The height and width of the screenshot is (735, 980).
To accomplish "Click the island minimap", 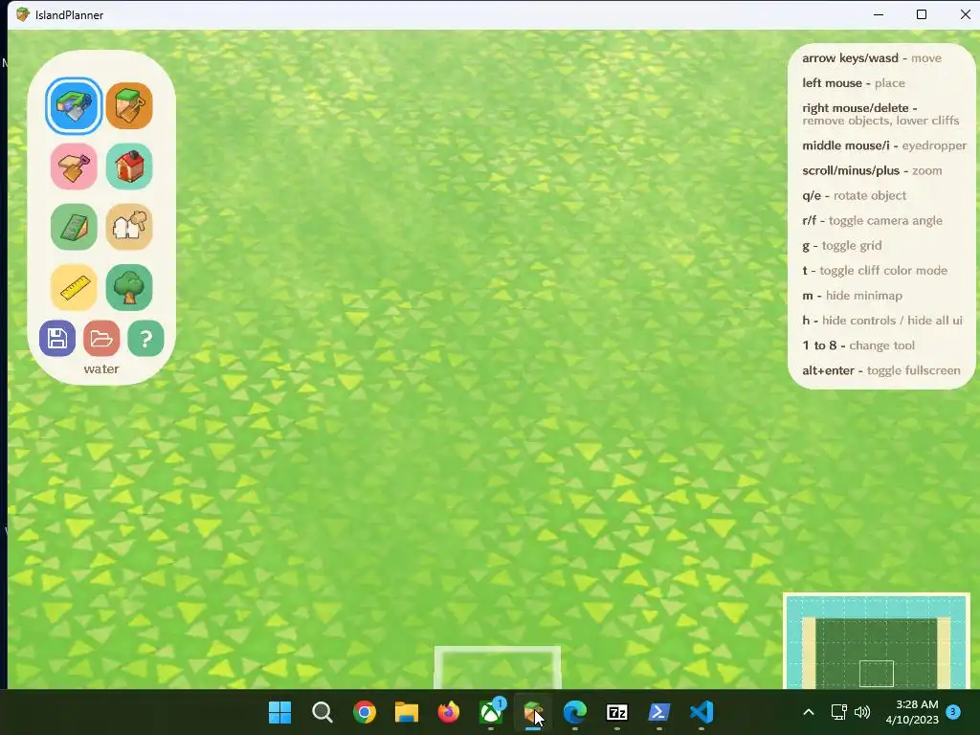I will tap(877, 641).
